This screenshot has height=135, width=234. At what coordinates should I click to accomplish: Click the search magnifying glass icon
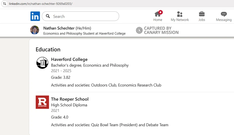pos(48,16)
